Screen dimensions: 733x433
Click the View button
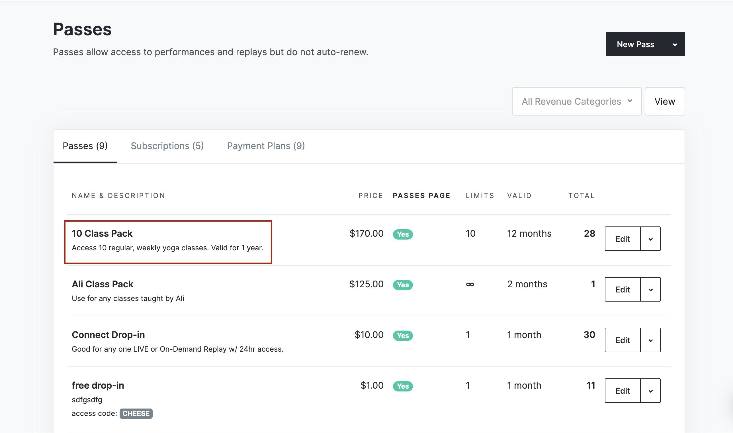tap(664, 101)
